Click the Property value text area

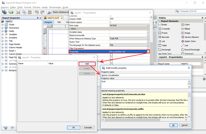tap(145, 84)
